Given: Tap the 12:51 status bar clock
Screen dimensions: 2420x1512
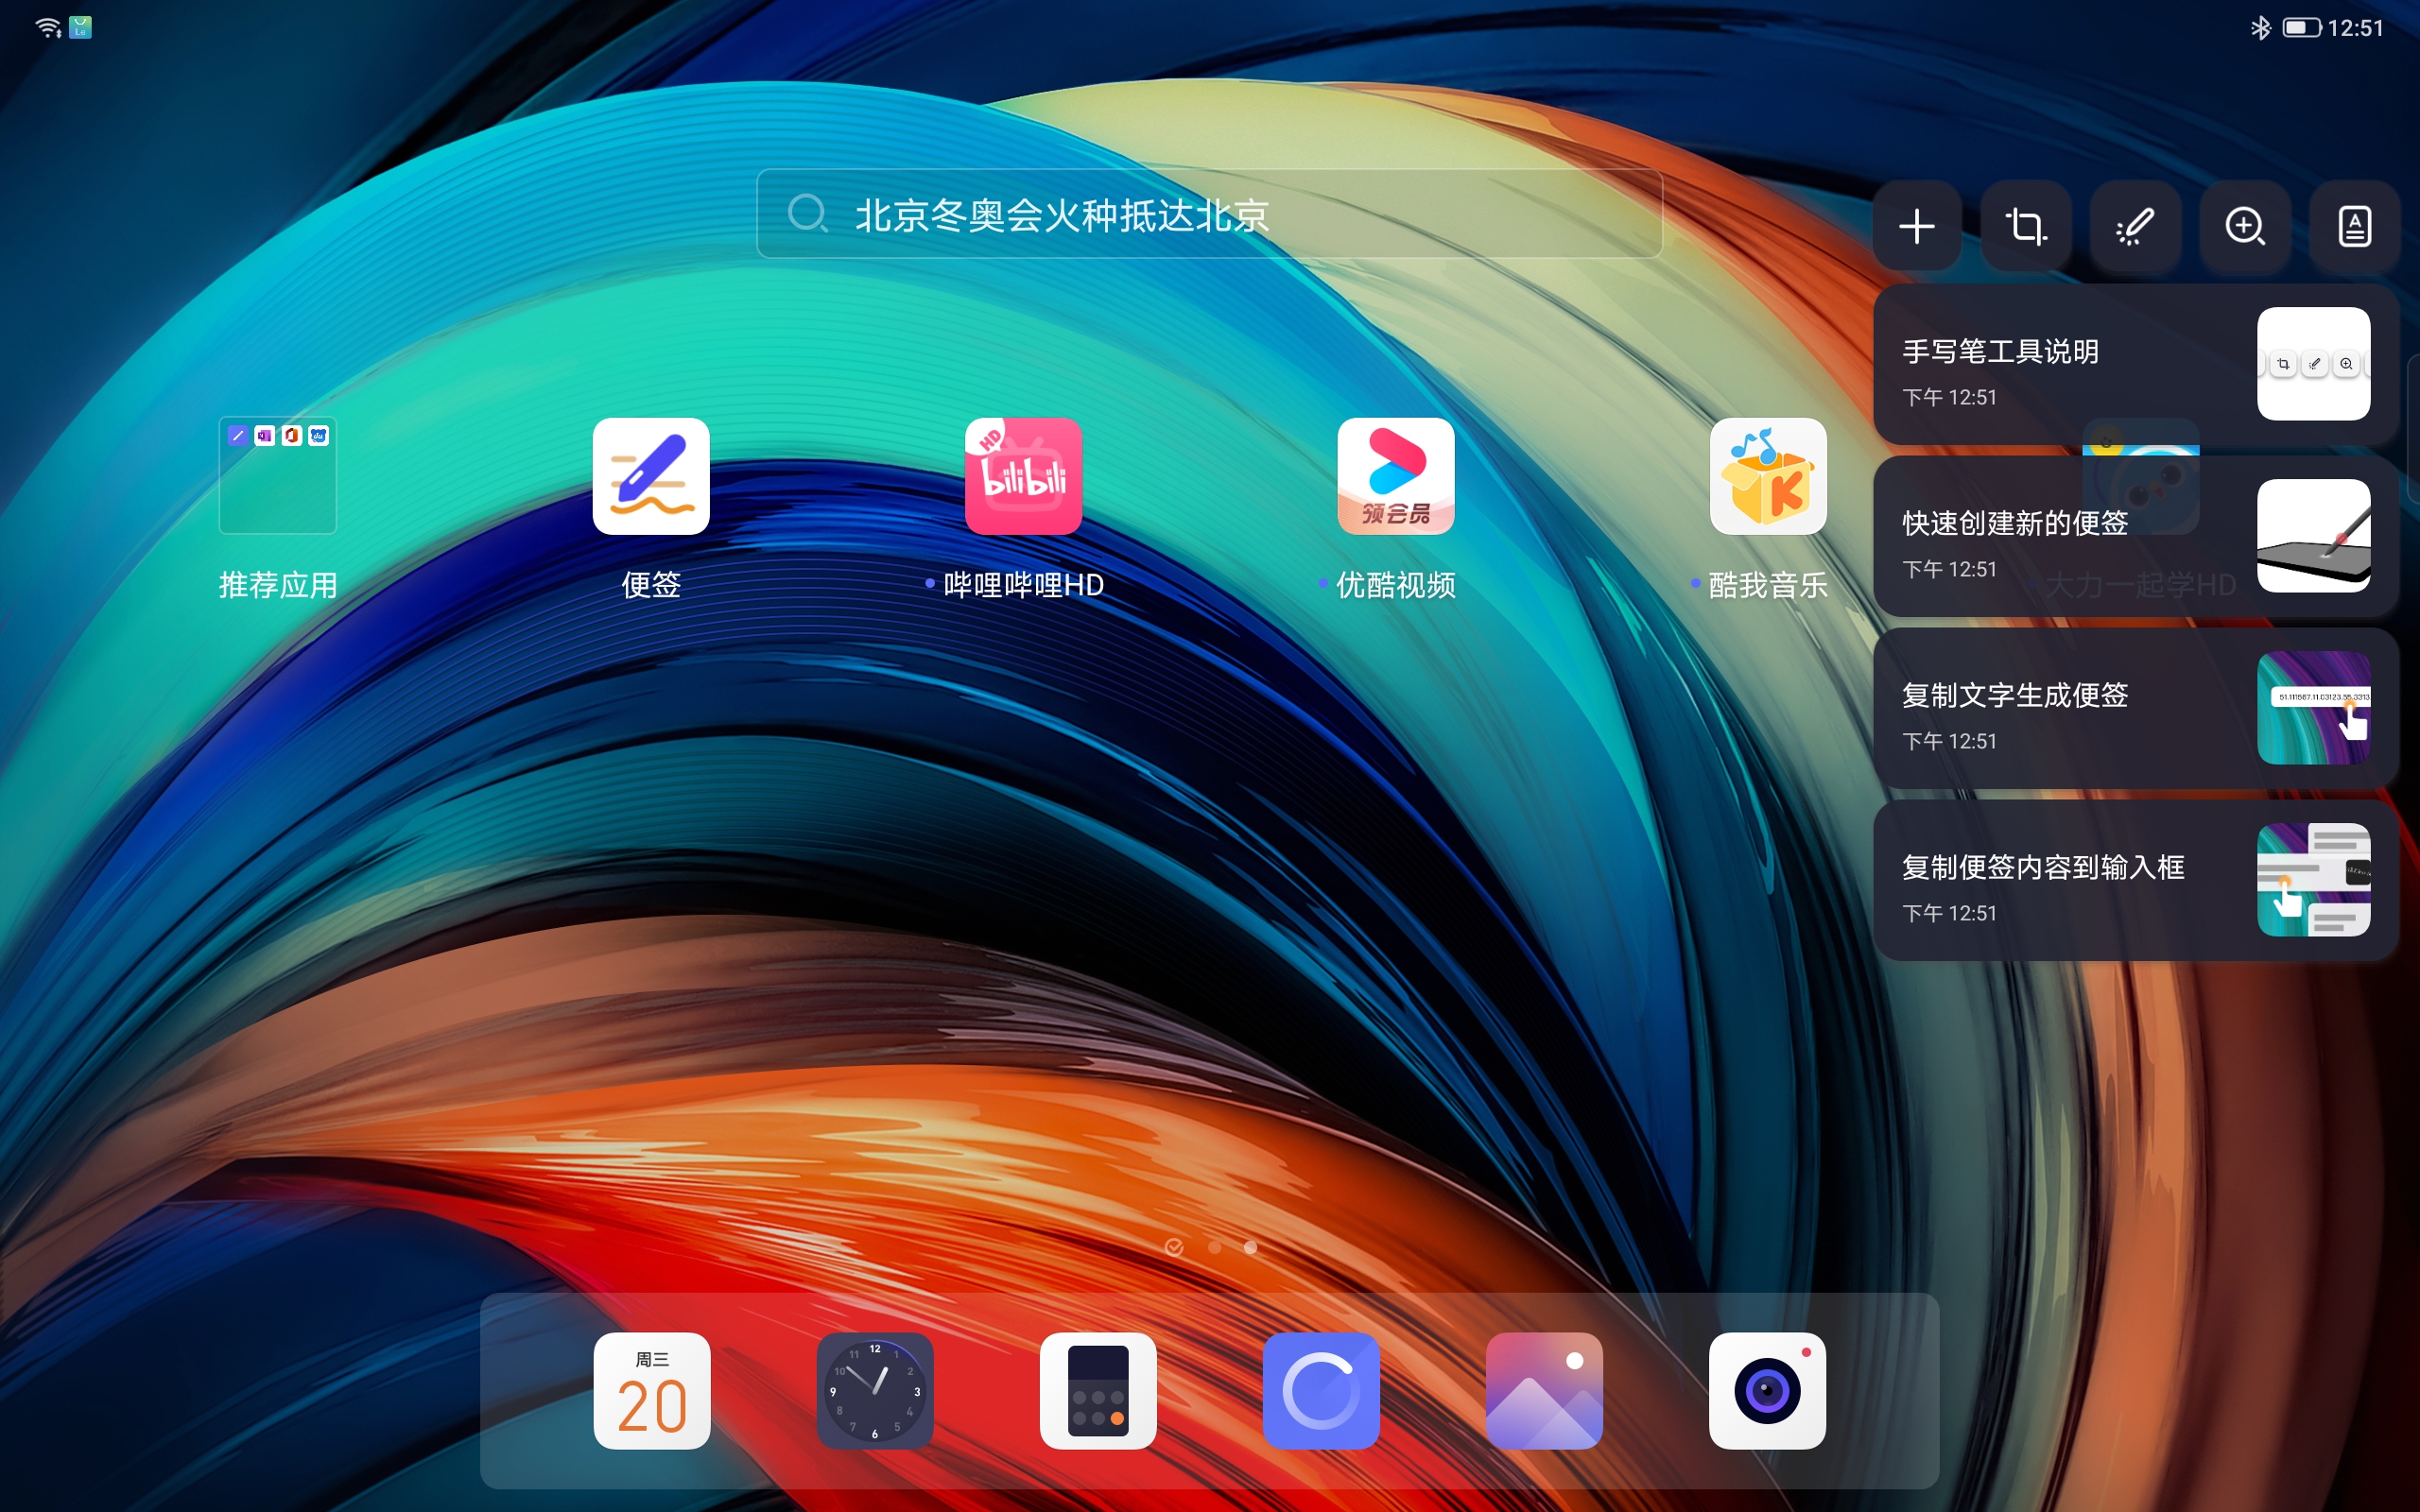Looking at the screenshot, I should click(2355, 28).
